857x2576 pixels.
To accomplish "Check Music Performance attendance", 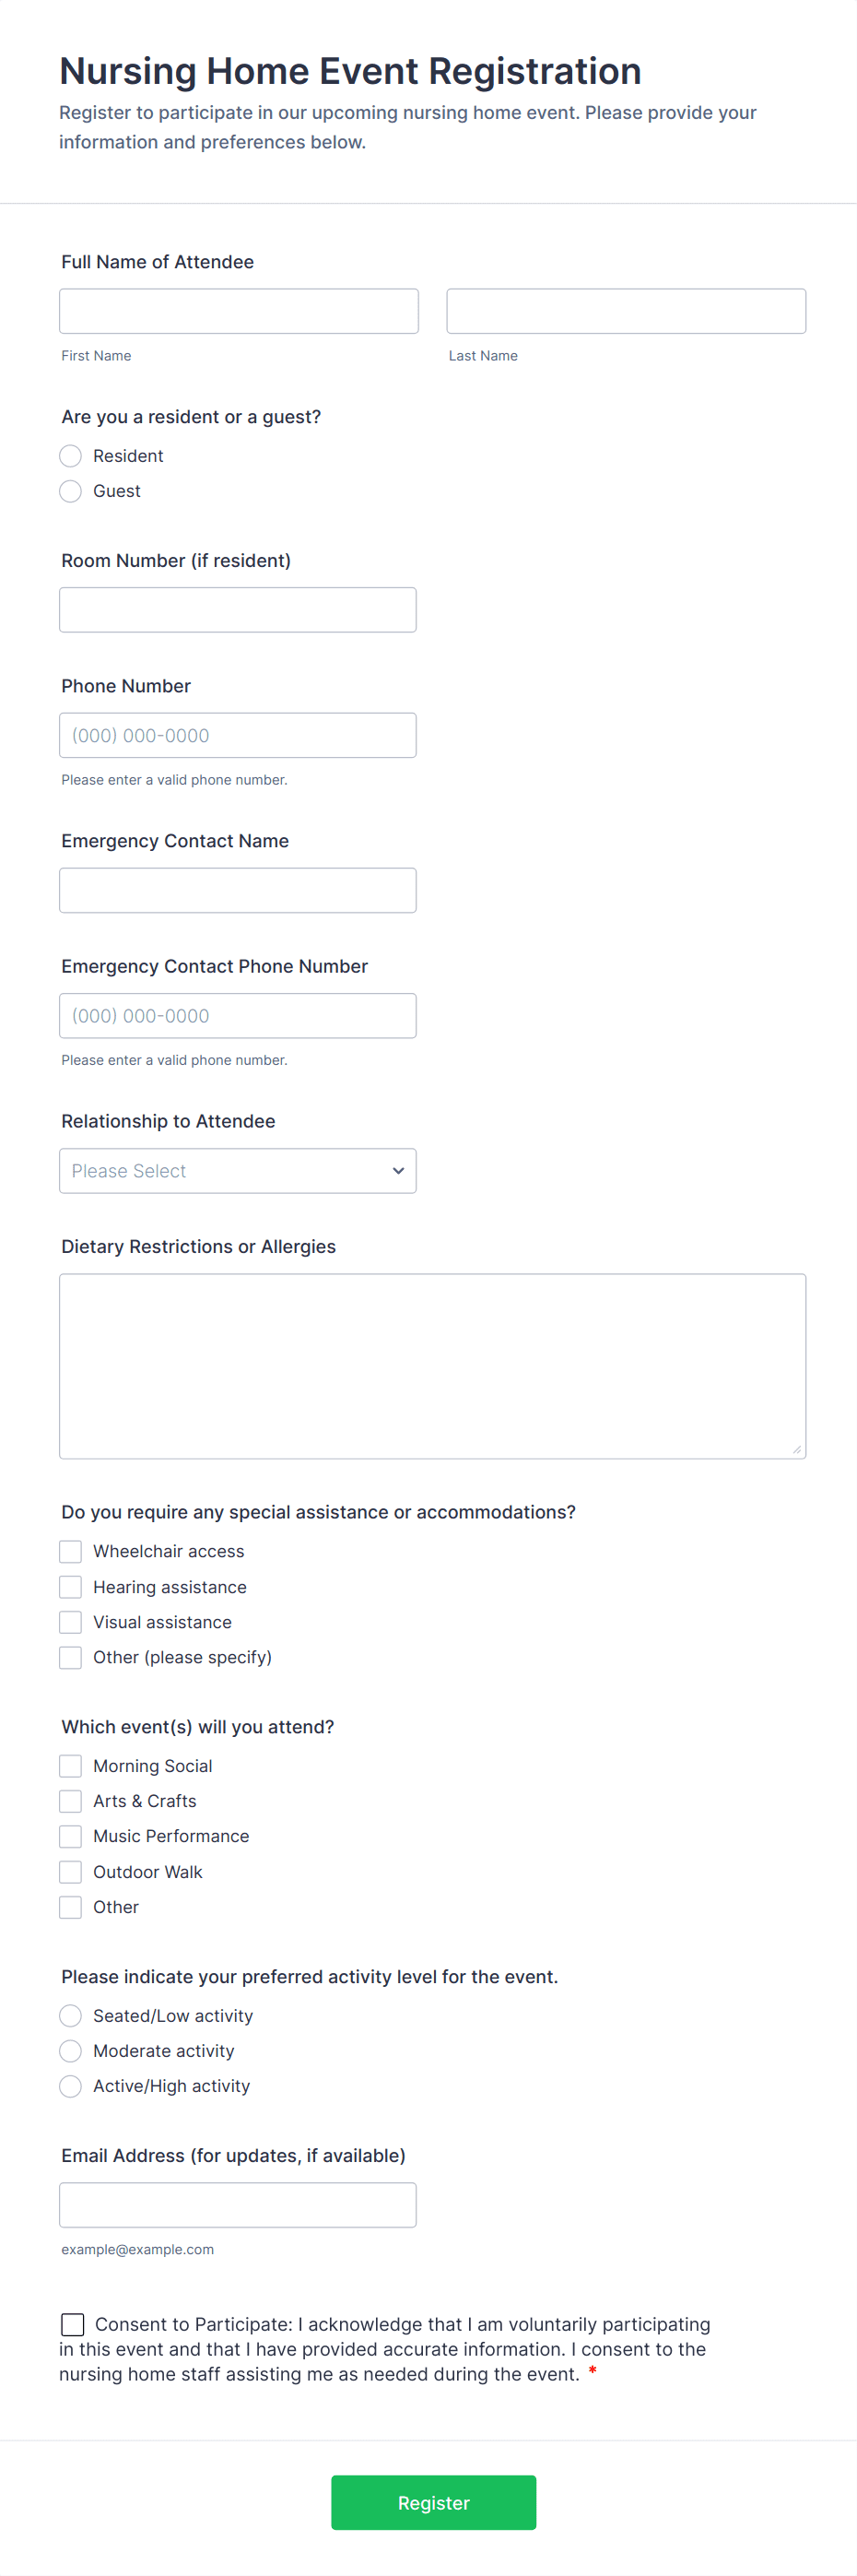I will (x=70, y=1836).
